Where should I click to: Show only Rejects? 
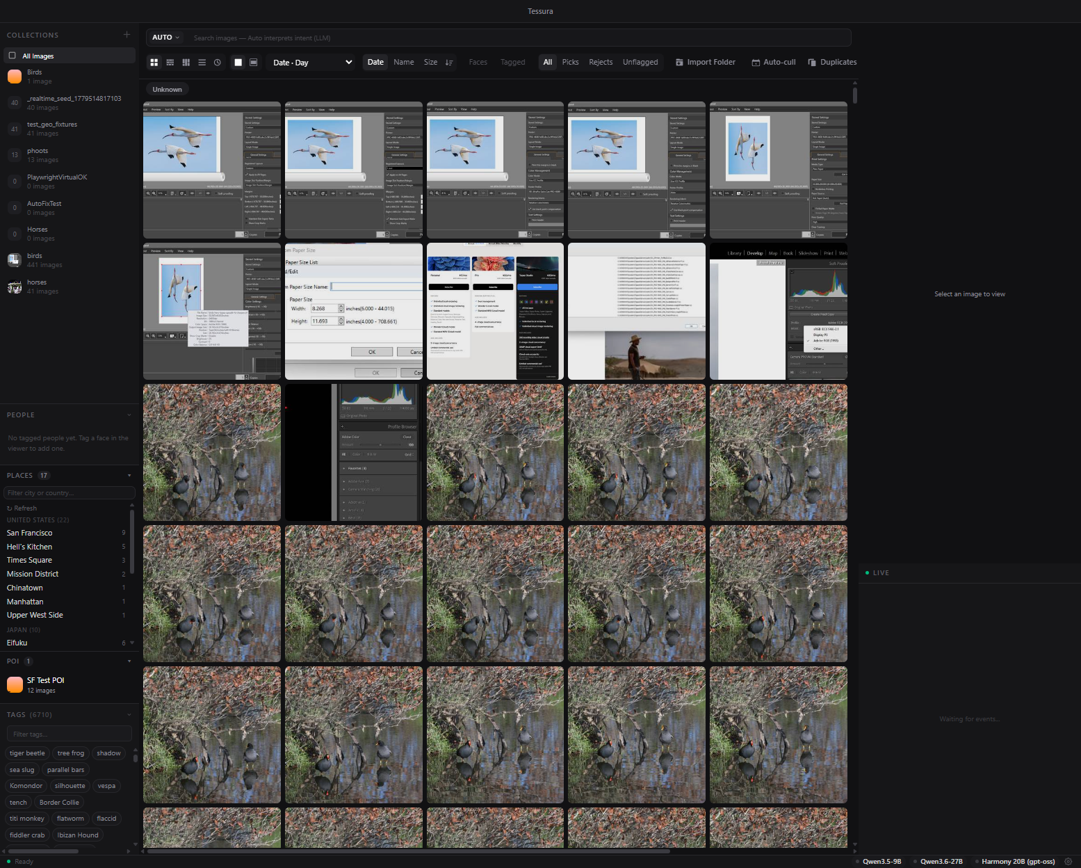click(601, 63)
